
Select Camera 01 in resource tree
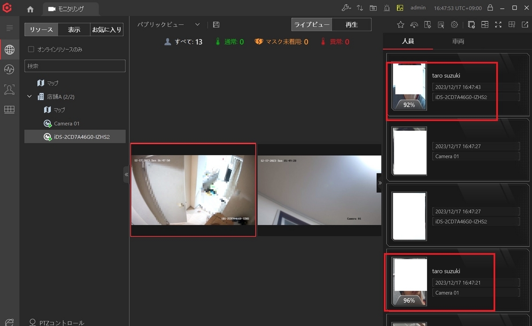(x=62, y=123)
